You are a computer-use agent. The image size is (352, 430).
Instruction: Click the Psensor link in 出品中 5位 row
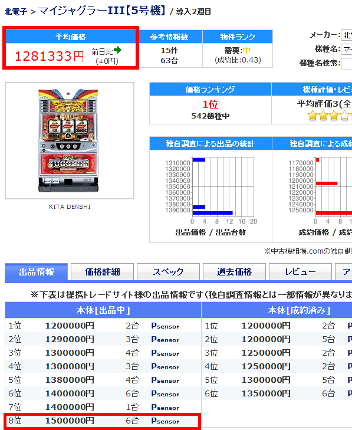165,380
